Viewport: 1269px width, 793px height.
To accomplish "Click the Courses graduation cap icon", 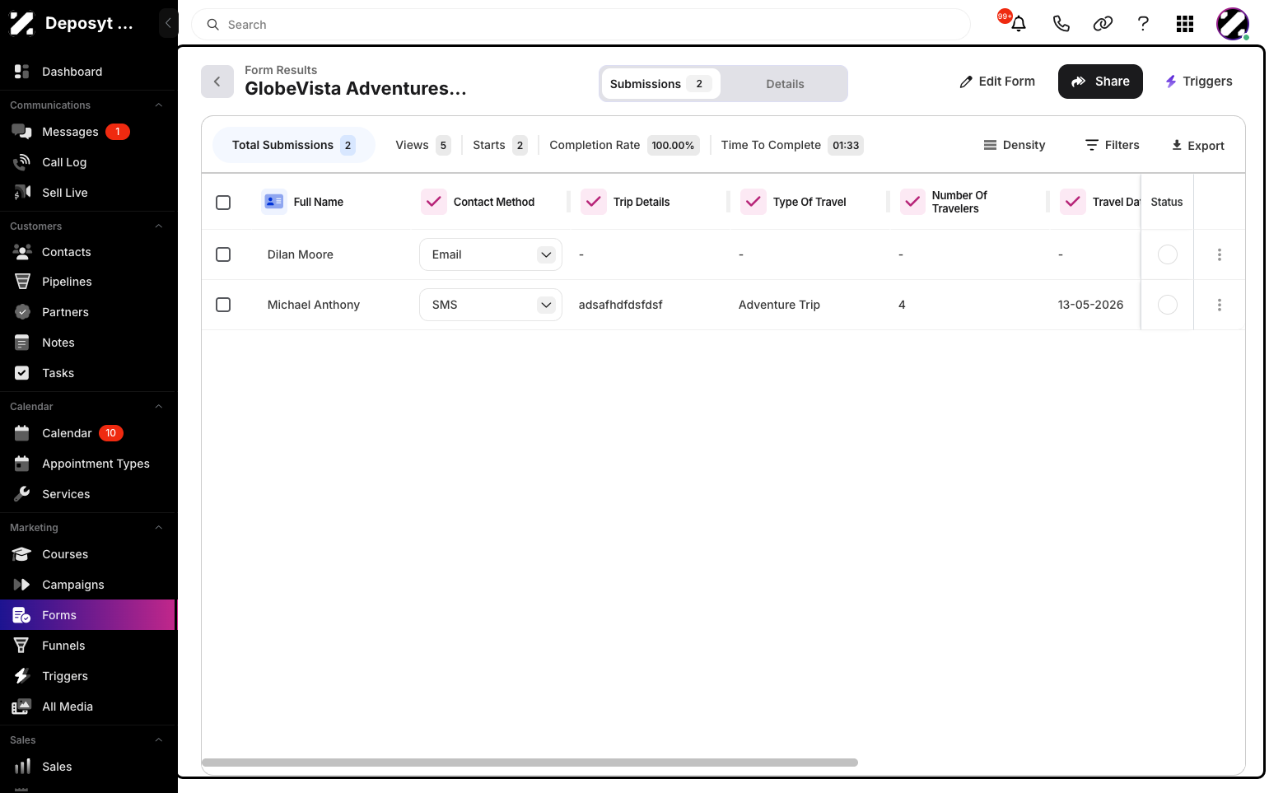I will point(22,554).
